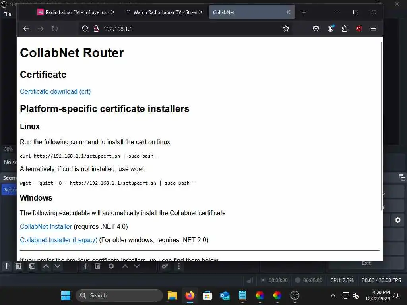Viewport: 407px width, 305px height.
Task: Click the wget --quiet setupcert.sh command text
Action: [x=107, y=183]
